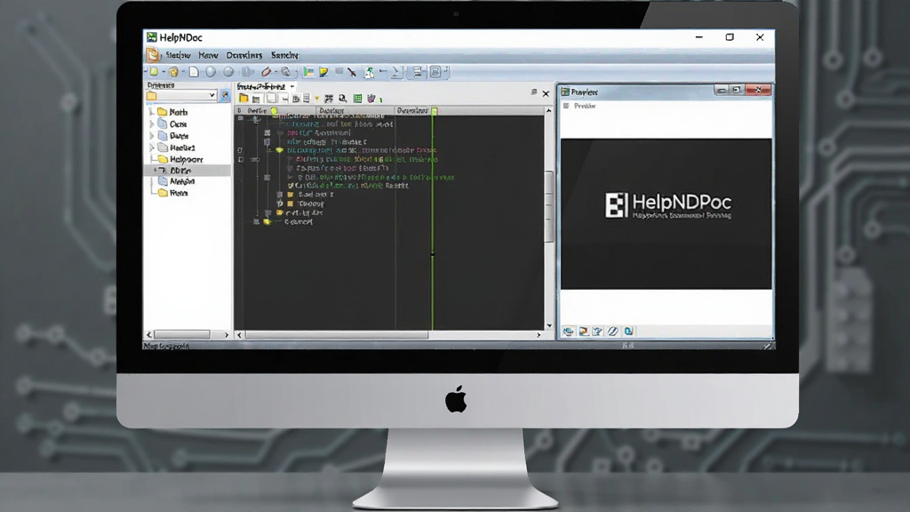Image resolution: width=910 pixels, height=512 pixels.
Task: Open the first menu right of the application button
Action: click(x=178, y=55)
